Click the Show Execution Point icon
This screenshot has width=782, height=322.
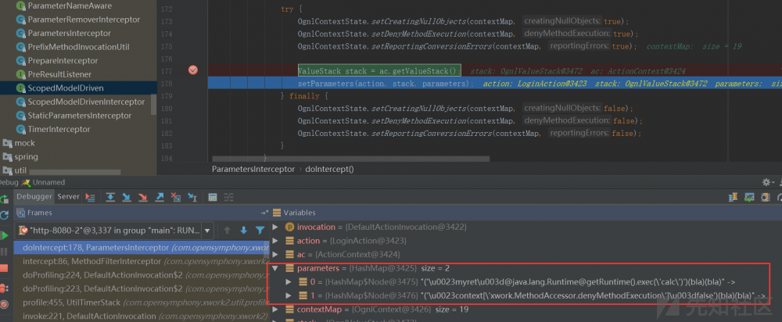point(90,197)
